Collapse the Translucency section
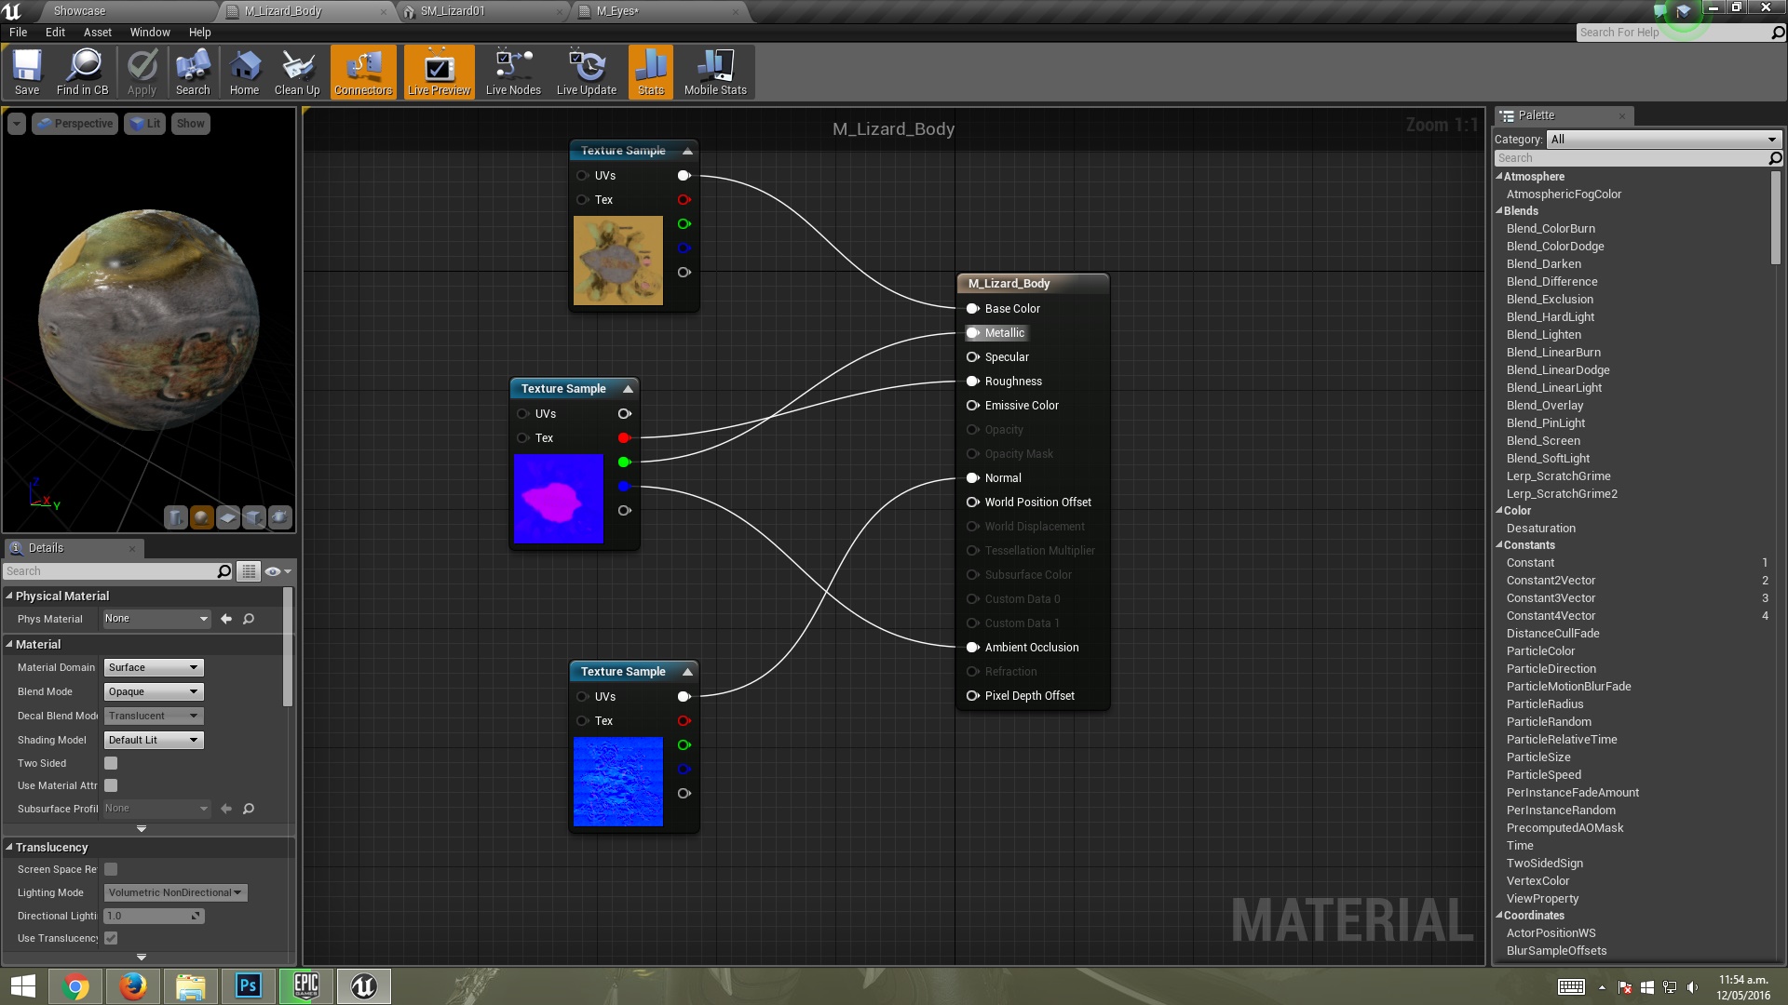 9,847
